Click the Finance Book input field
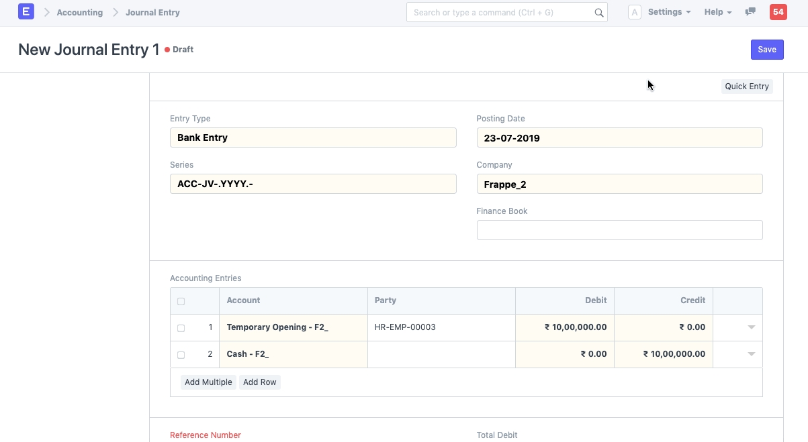The image size is (808, 442). tap(619, 230)
